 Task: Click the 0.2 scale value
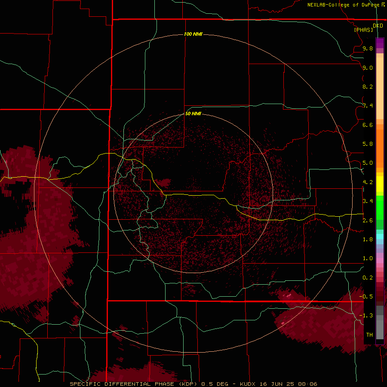tap(368, 278)
